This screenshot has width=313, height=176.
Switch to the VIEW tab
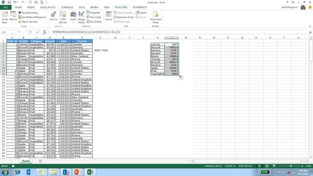tap(107, 7)
